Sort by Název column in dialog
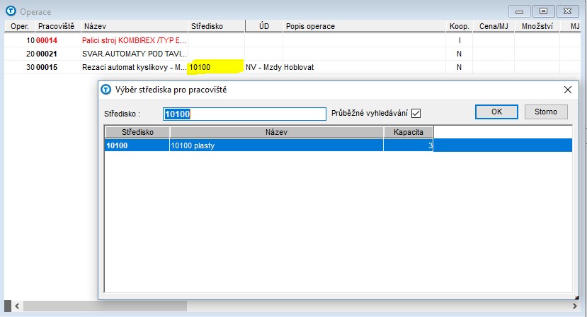 click(x=276, y=132)
